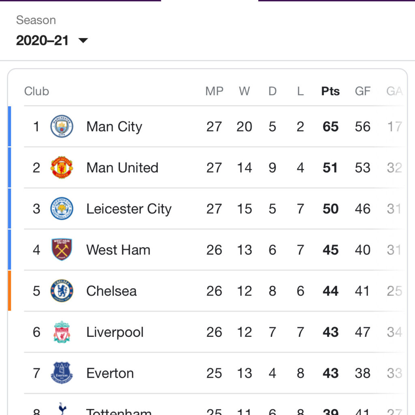415x415 pixels.
Task: Click the dropdown arrow beside 2020–21
Action: click(83, 41)
